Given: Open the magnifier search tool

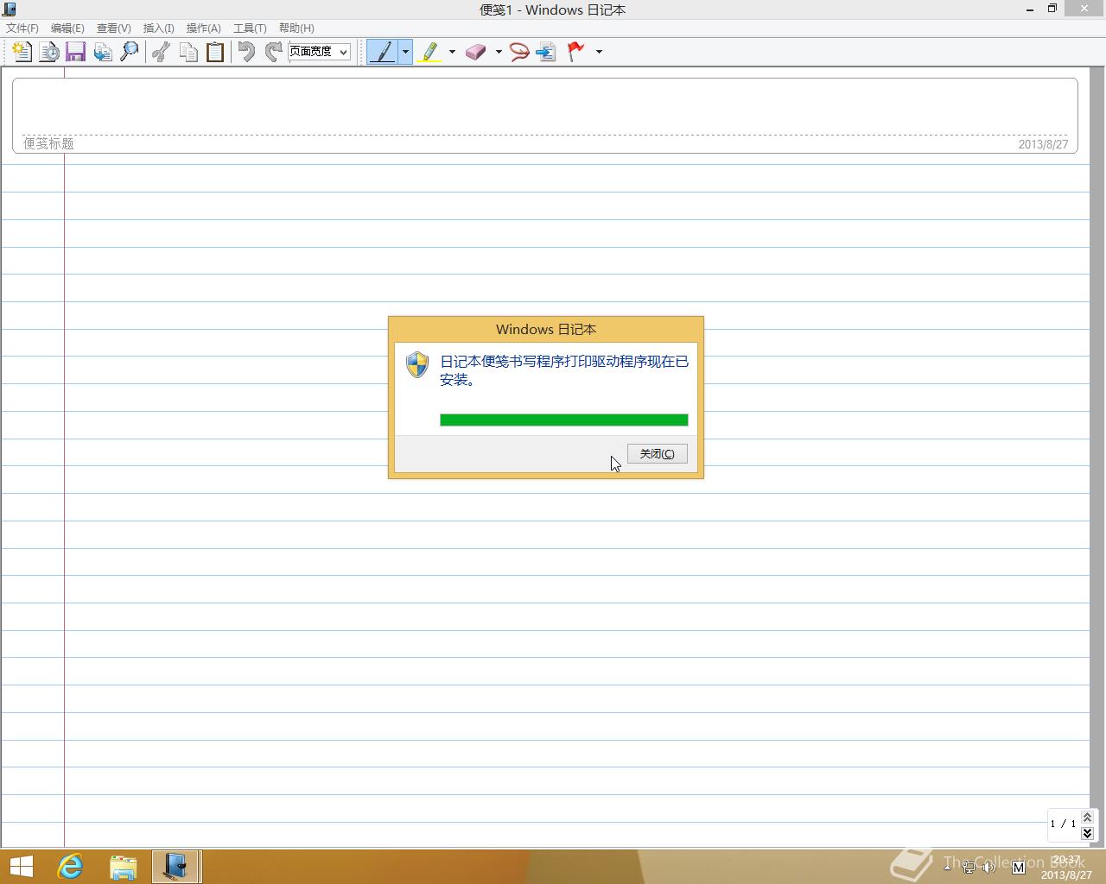Looking at the screenshot, I should click(130, 52).
